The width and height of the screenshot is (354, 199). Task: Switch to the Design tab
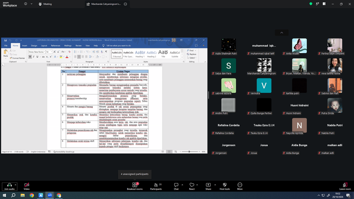pyautogui.click(x=34, y=45)
